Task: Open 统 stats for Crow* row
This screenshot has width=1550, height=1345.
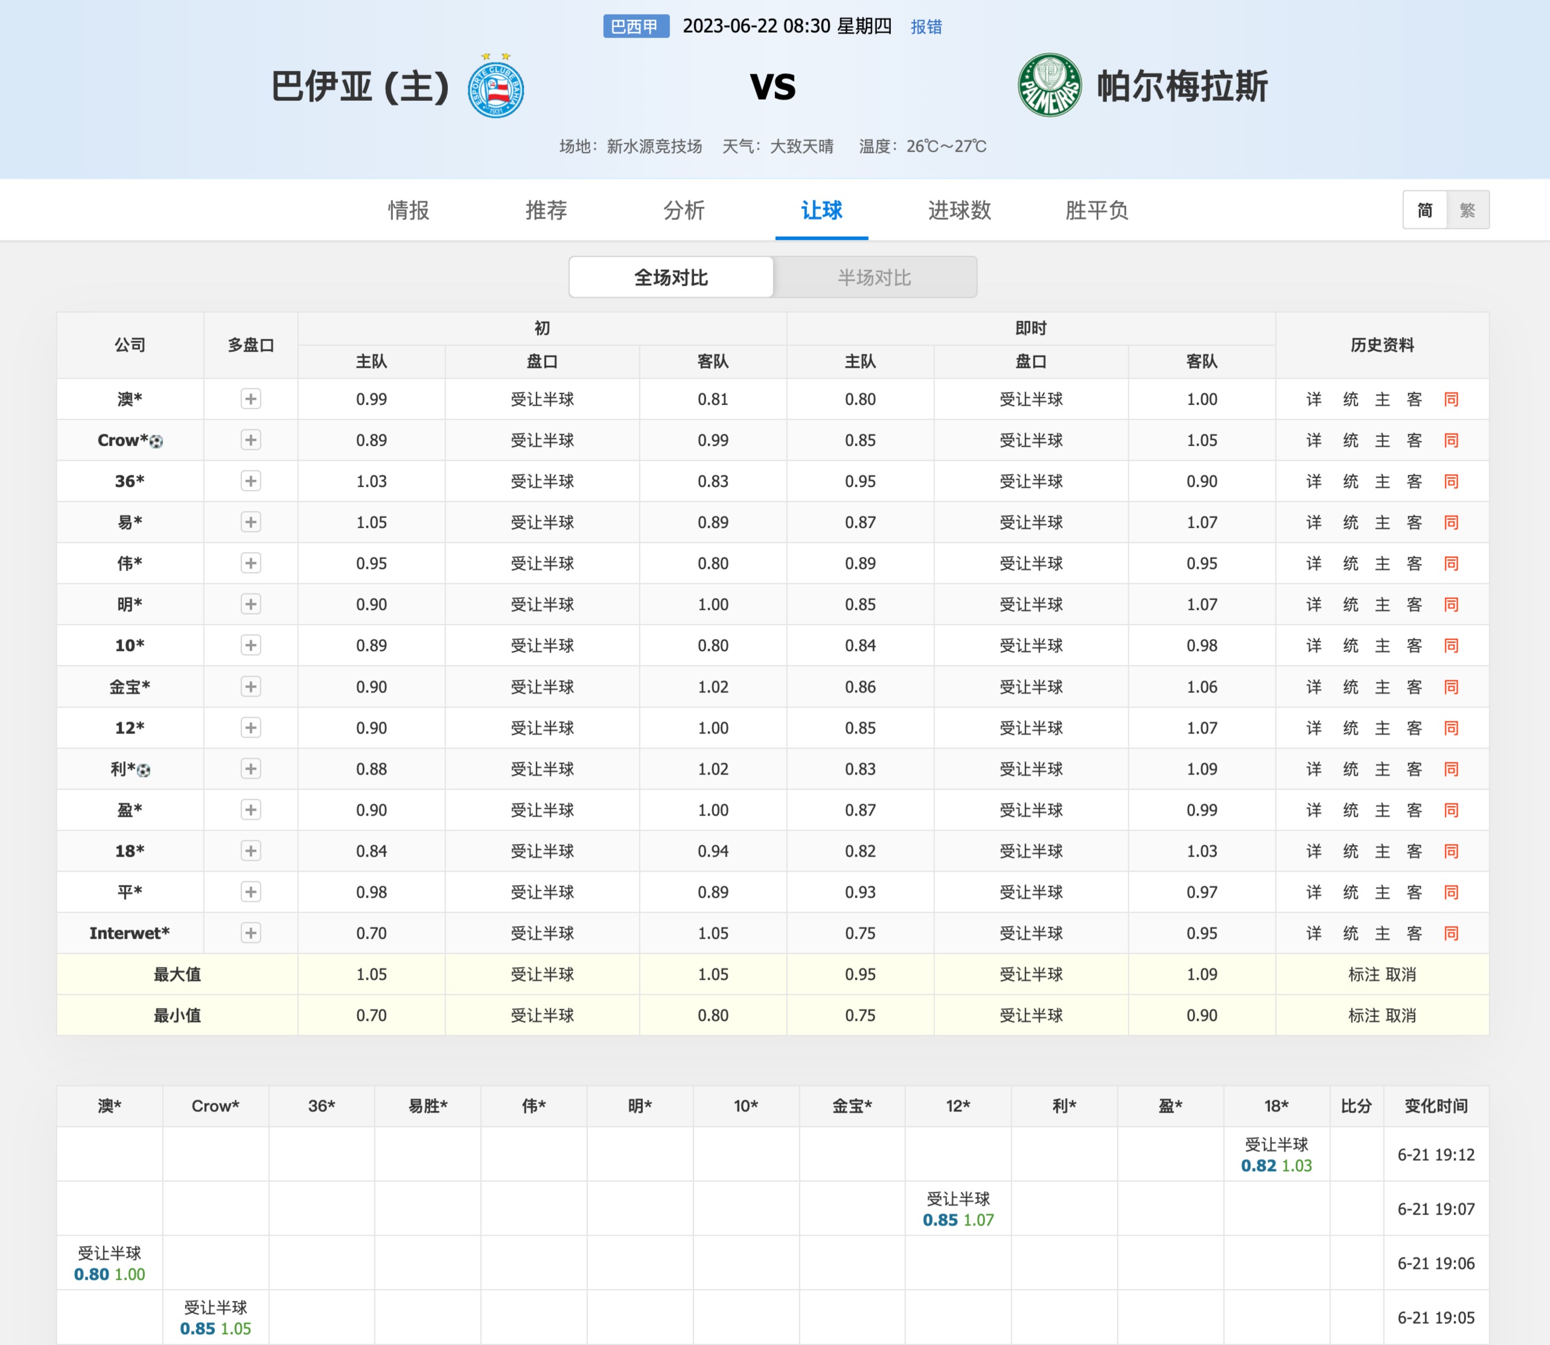Action: coord(1350,441)
